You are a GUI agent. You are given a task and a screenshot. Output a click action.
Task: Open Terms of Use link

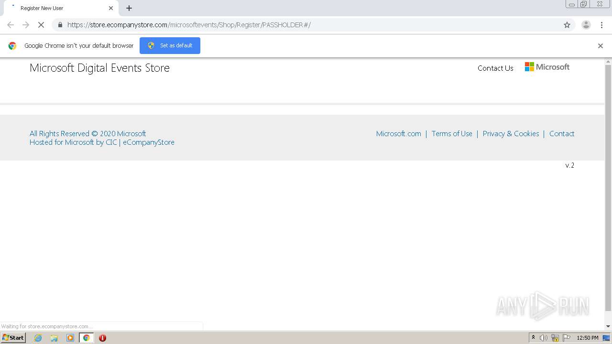[x=452, y=134]
